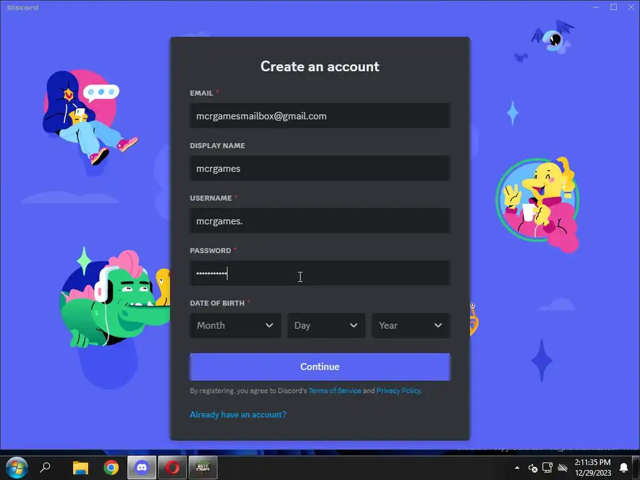Viewport: 640px width, 480px height.
Task: Click the USERNAME label
Action: (x=211, y=198)
